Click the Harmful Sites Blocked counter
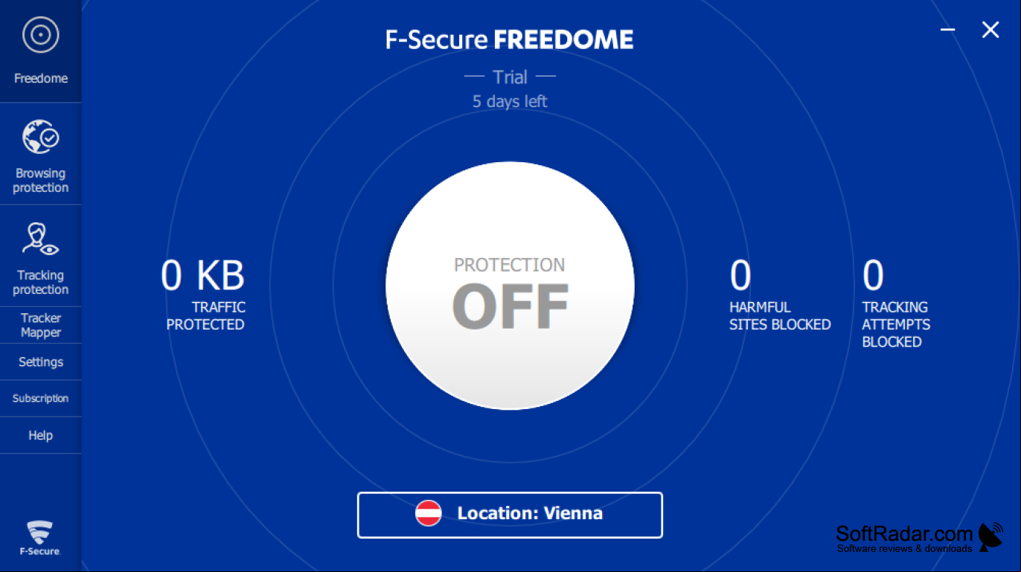Viewport: 1021px width, 572px height. (779, 295)
